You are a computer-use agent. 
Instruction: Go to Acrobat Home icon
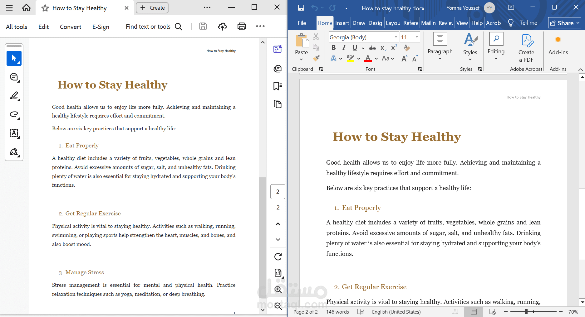pos(27,8)
